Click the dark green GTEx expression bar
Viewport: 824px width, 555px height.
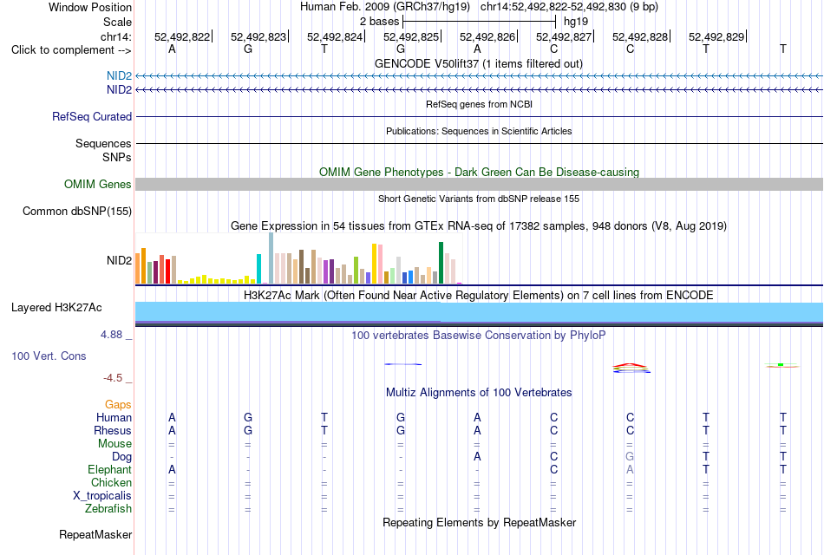pyautogui.click(x=441, y=263)
